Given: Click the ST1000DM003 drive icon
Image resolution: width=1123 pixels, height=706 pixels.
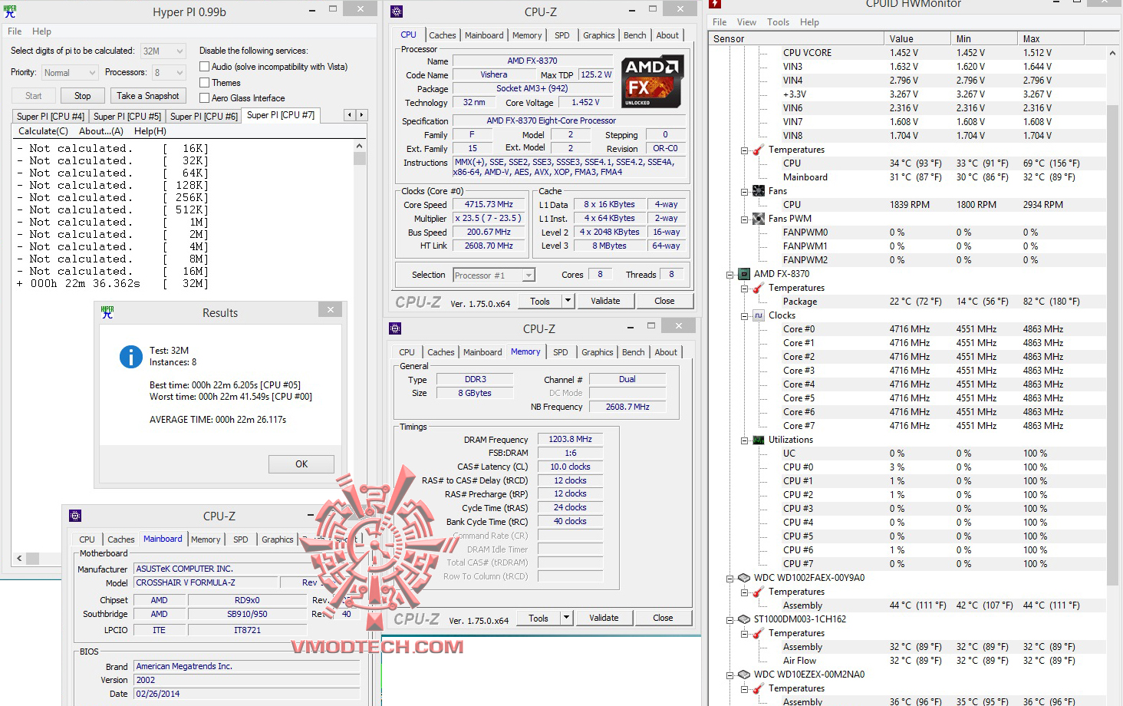Looking at the screenshot, I should point(743,619).
